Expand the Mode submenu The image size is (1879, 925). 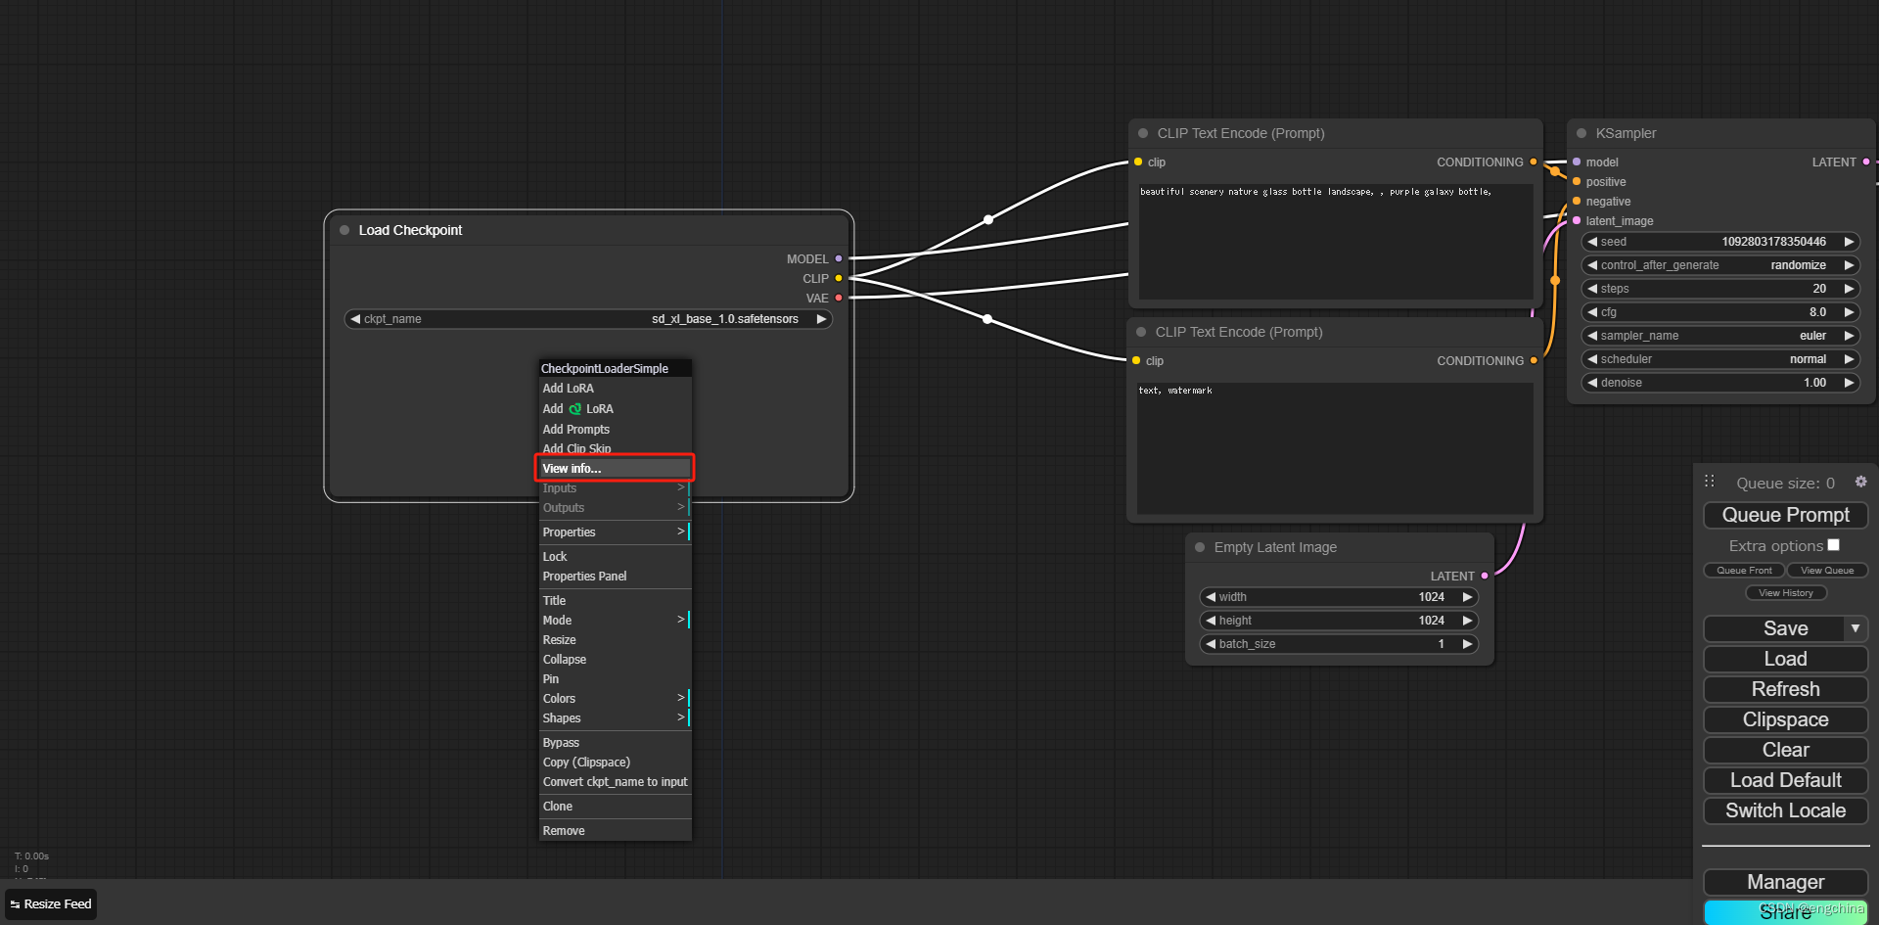tap(615, 621)
